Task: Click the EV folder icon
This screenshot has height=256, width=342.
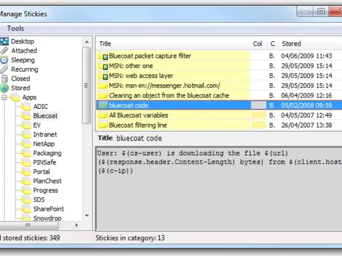Action: [26, 125]
